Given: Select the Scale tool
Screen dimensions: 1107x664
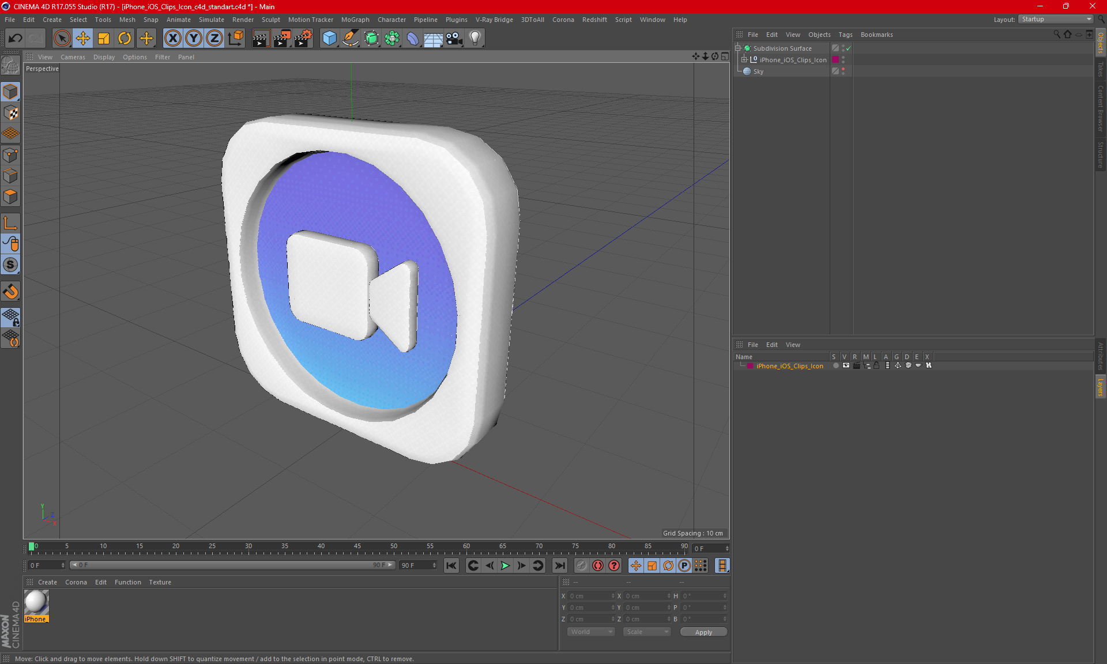Looking at the screenshot, I should point(104,38).
